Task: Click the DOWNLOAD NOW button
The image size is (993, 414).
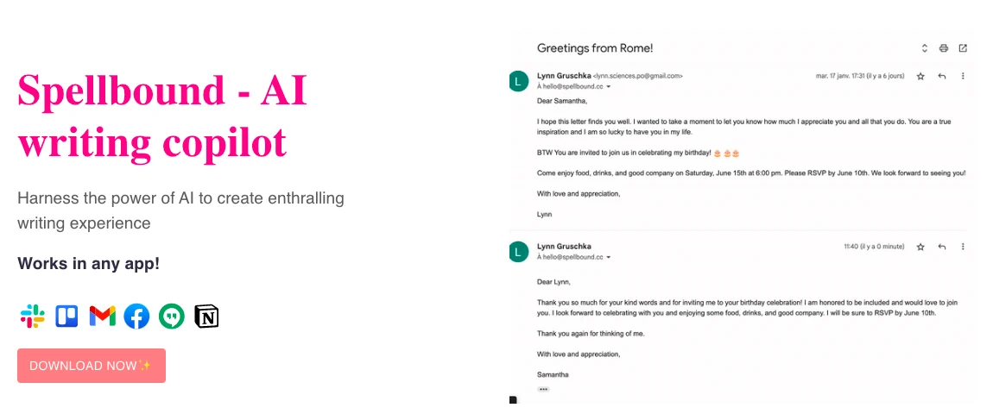Action: pyautogui.click(x=92, y=366)
